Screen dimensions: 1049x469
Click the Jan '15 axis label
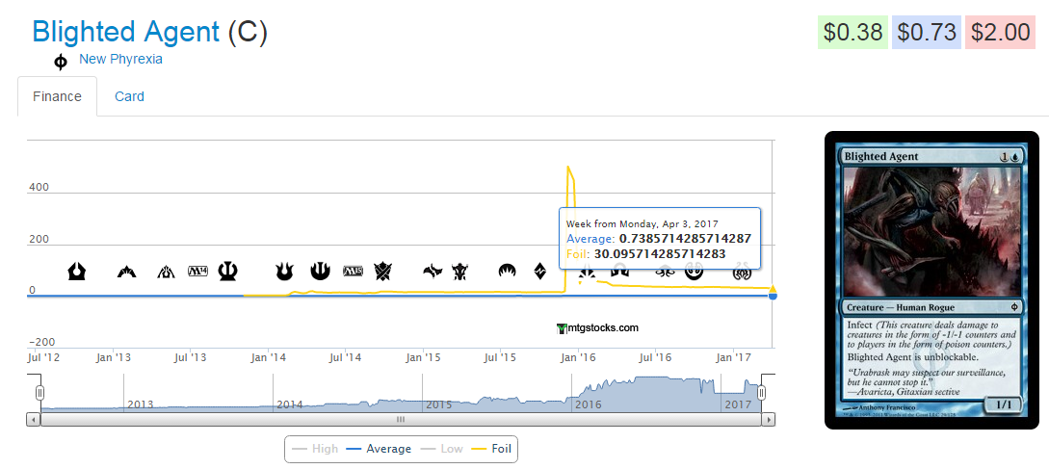(x=424, y=357)
